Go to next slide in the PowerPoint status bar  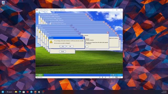tap(105, 77)
